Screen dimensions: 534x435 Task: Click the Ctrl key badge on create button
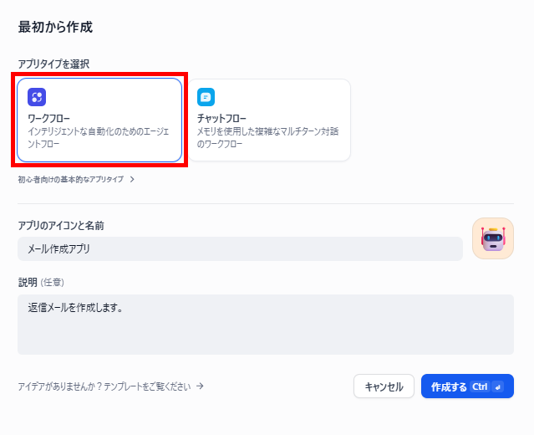point(480,387)
